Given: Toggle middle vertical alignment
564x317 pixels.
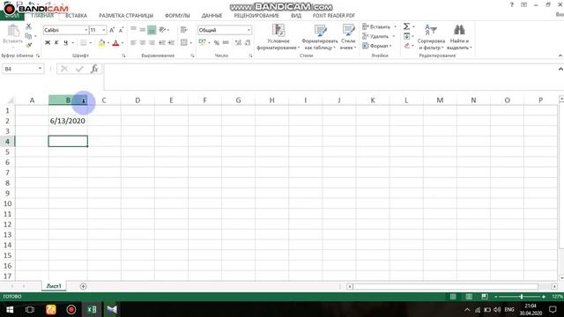Looking at the screenshot, I should click(143, 30).
